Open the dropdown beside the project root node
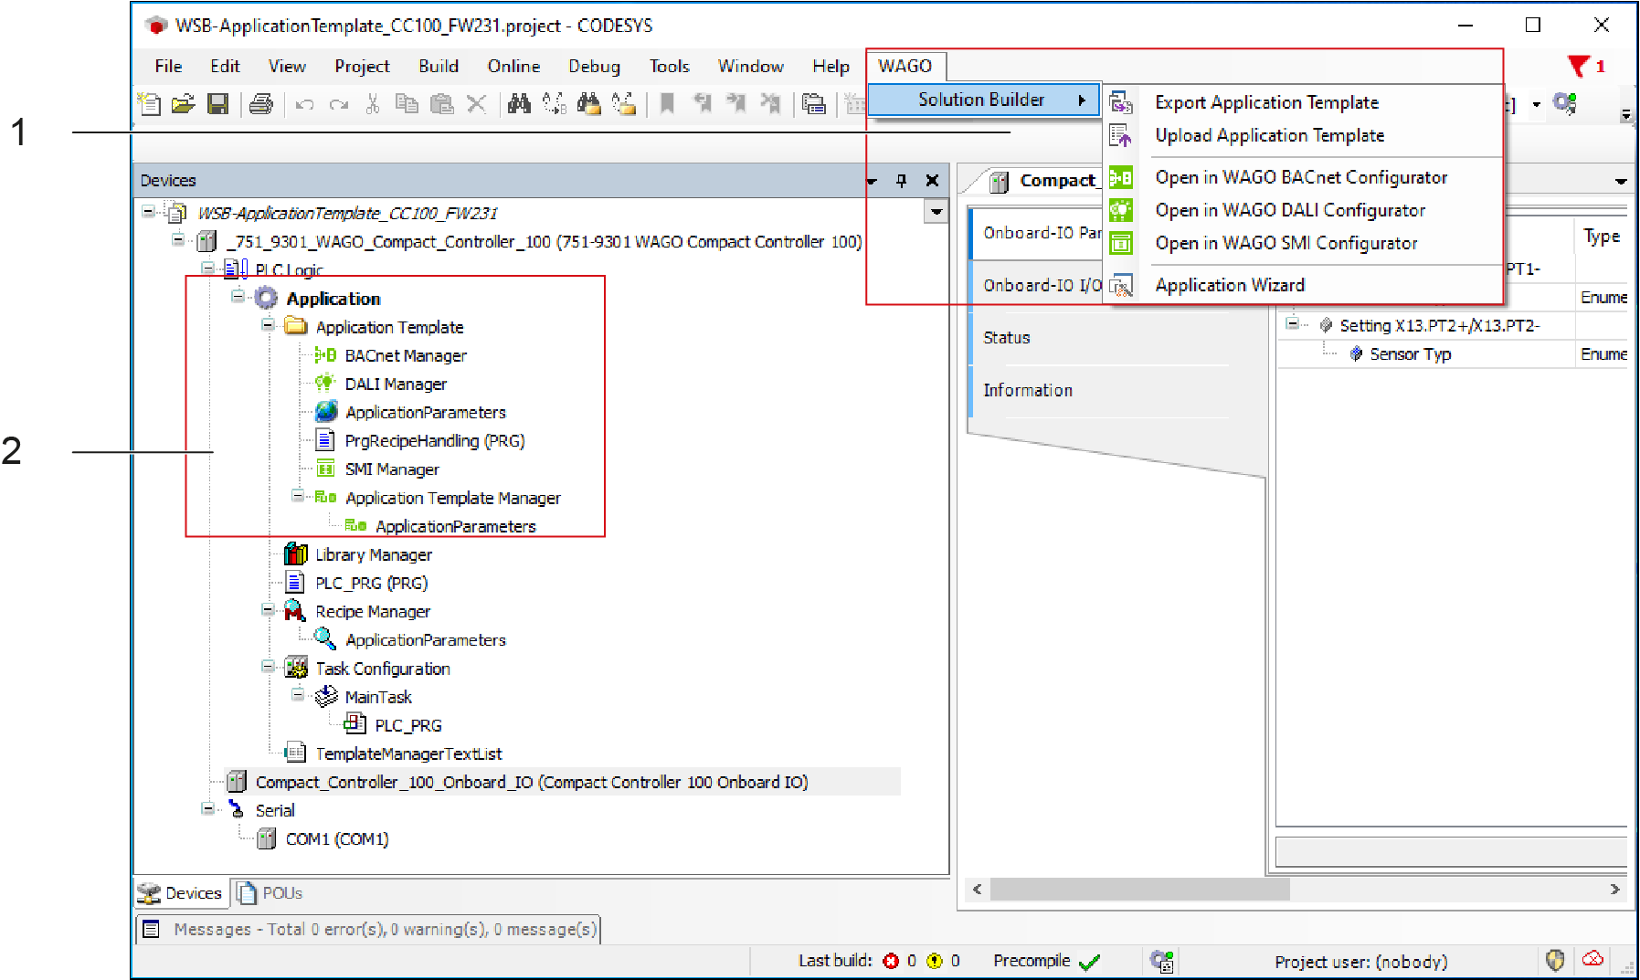This screenshot has width=1640, height=980. pos(936,212)
